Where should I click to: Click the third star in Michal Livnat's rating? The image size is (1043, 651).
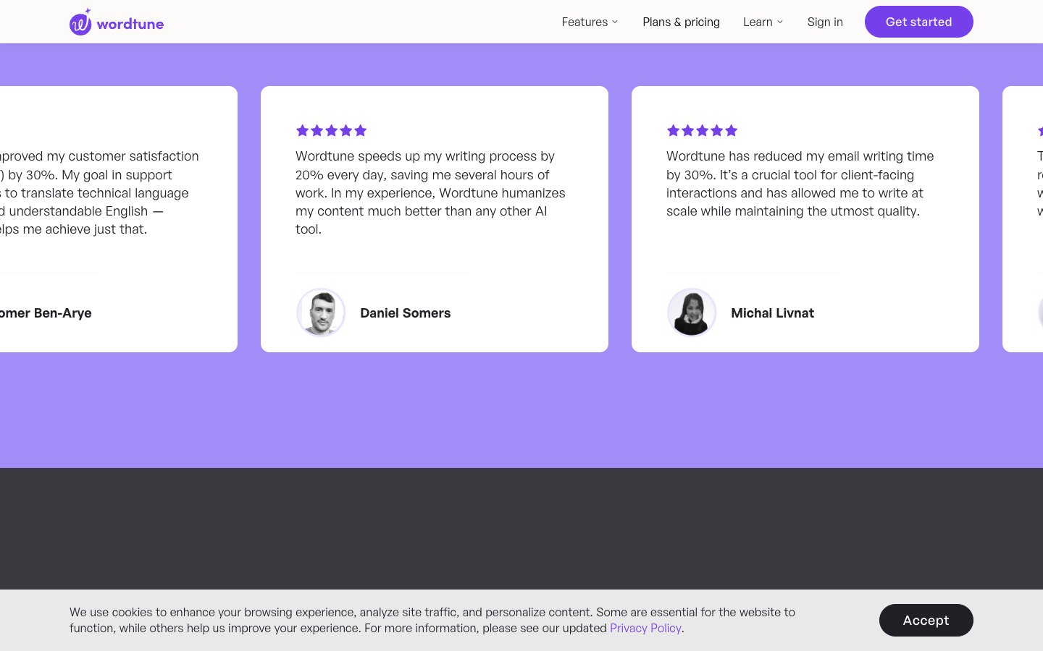coord(703,130)
